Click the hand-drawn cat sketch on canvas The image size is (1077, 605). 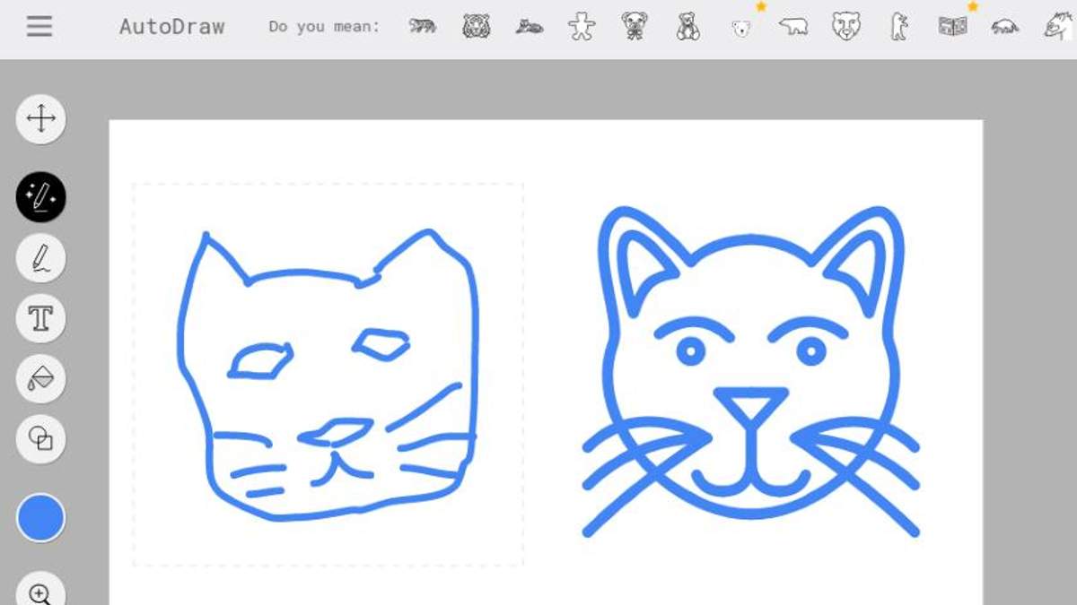coord(328,376)
